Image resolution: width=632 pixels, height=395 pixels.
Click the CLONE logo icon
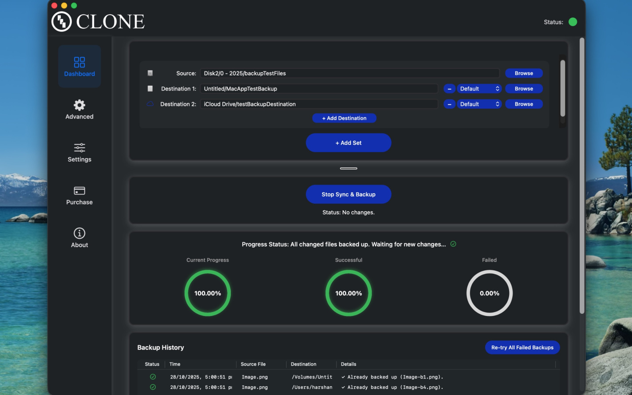(62, 21)
